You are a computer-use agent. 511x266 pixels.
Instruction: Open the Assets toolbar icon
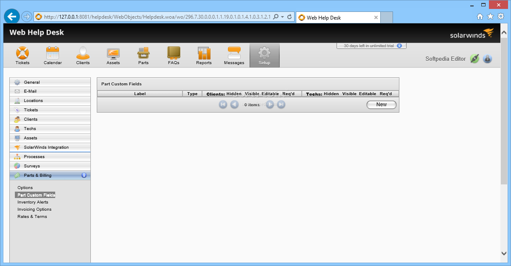coord(113,56)
